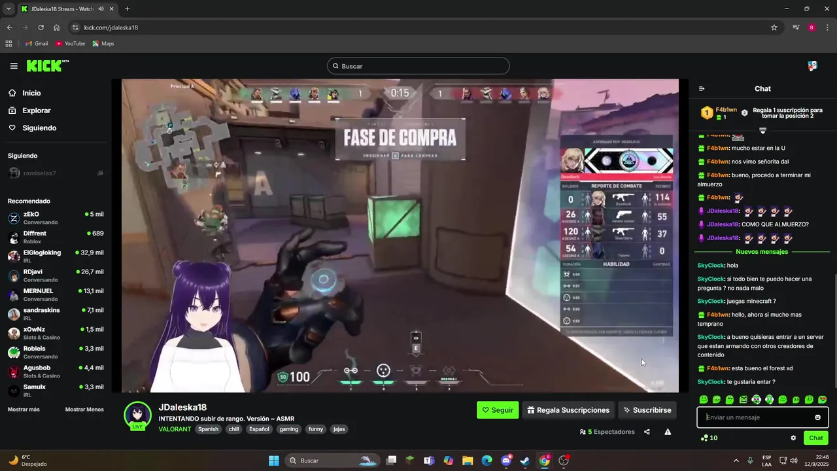Collapse the chat panel icon
837x471 pixels.
[702, 89]
